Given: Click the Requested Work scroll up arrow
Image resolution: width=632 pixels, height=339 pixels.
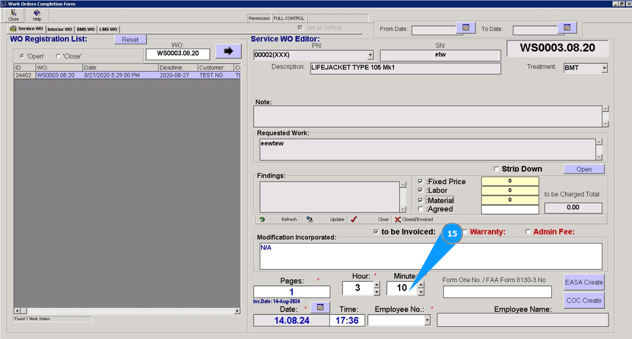Looking at the screenshot, I should click(x=599, y=142).
